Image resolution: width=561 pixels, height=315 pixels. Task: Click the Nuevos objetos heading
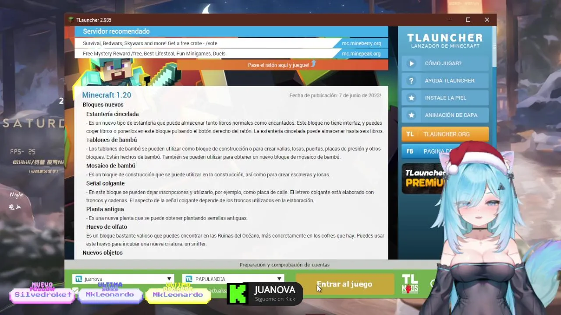click(x=103, y=253)
